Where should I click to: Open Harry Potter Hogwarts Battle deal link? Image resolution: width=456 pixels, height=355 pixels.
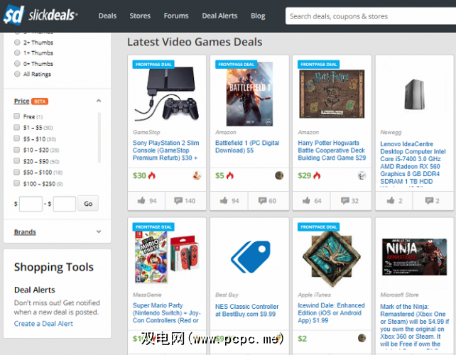332,151
